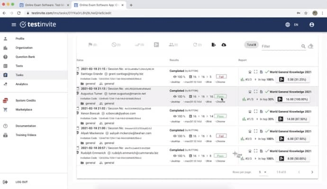Click the block/cancel toolbar icon
Viewport: 327px width, 189px height.
tap(114, 45)
